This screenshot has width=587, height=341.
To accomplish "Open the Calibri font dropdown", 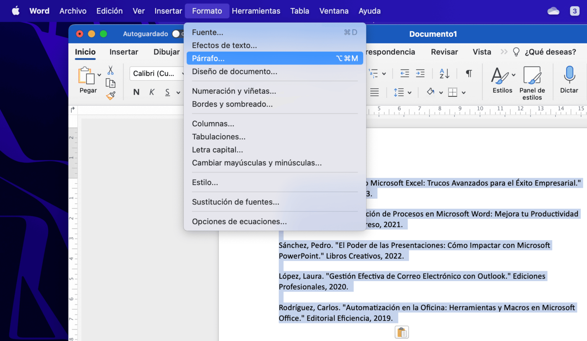I will 157,73.
